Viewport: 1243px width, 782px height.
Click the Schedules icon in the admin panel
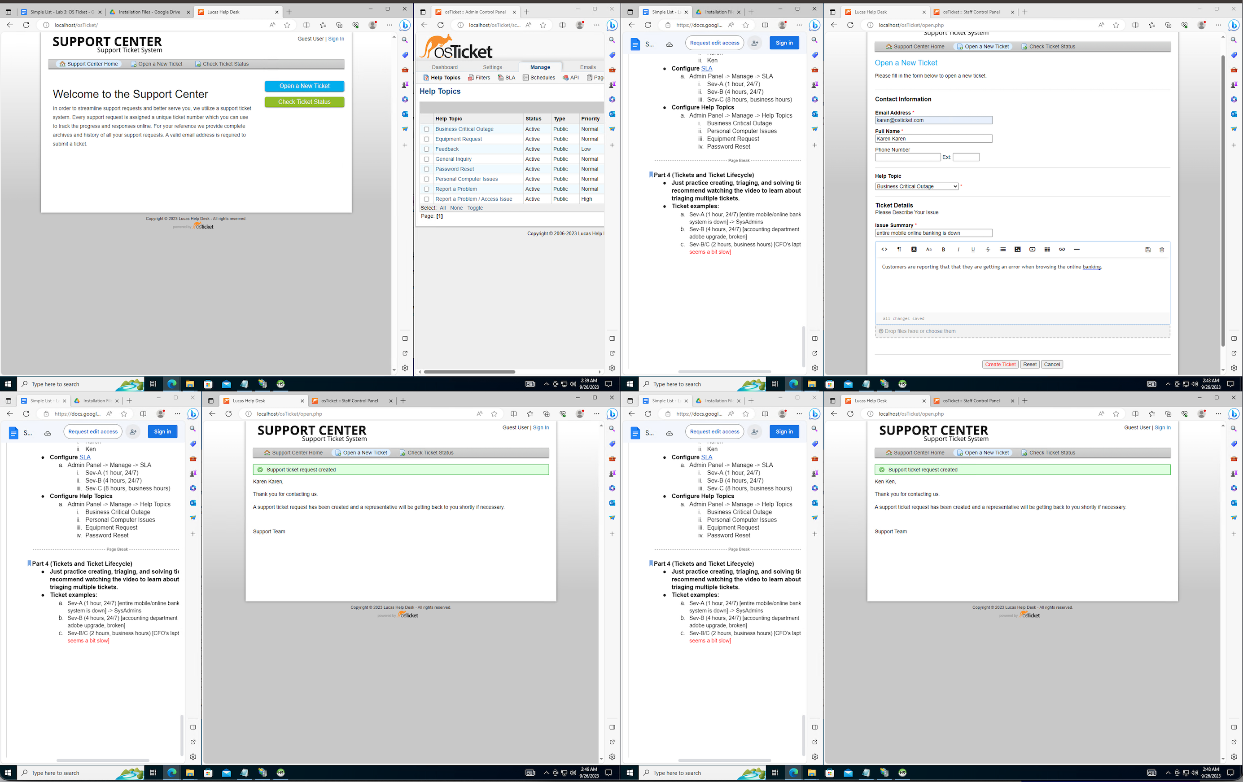point(539,78)
